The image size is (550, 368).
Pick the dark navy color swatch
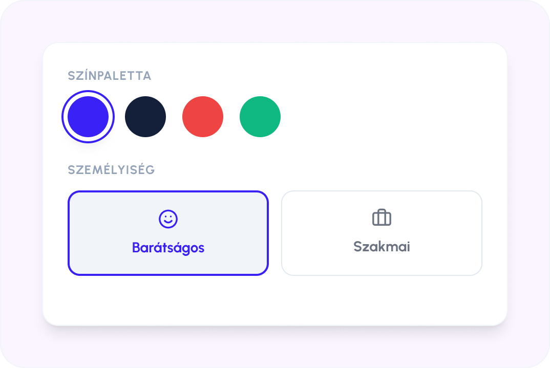coord(145,117)
